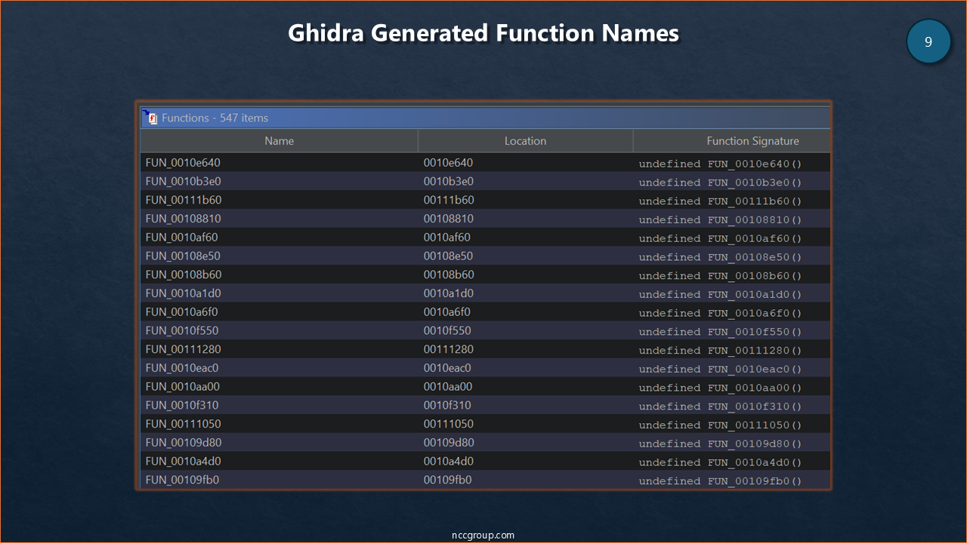Click the slide number 9 badge
Image resolution: width=967 pixels, height=543 pixels.
pos(928,41)
